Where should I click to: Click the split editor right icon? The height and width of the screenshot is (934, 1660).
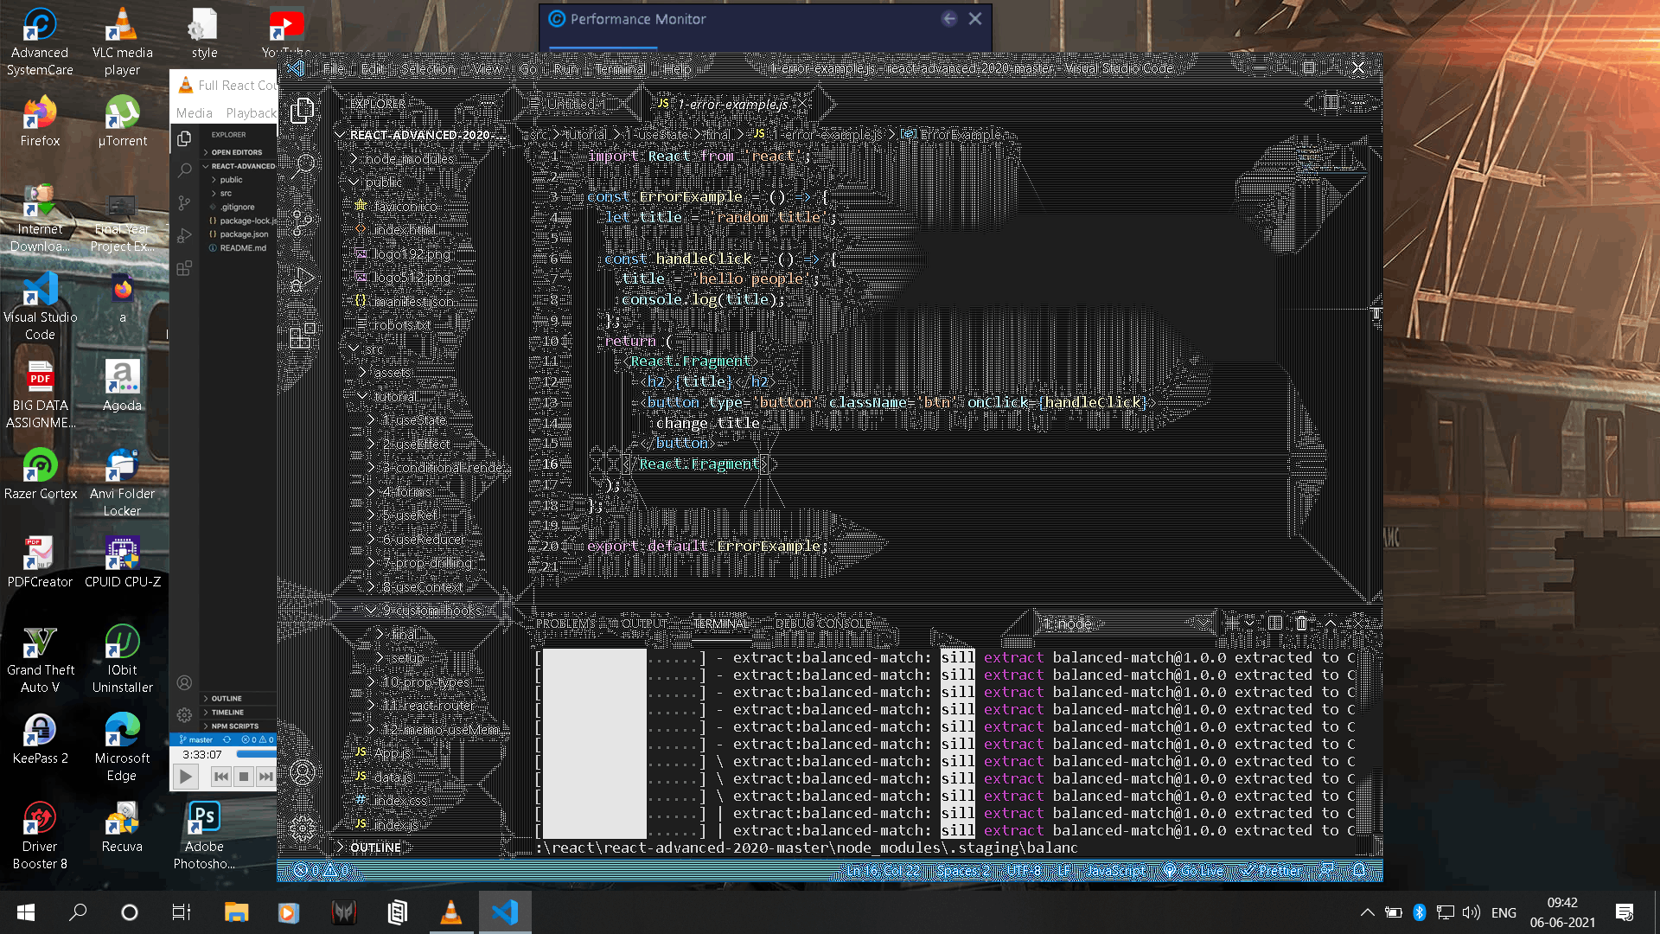(x=1331, y=103)
